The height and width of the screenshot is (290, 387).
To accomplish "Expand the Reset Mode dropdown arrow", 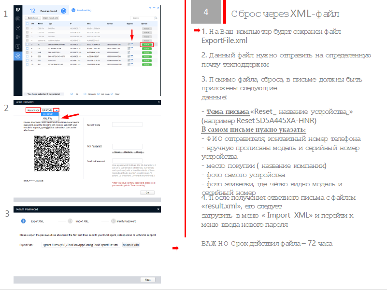I will coord(56,110).
